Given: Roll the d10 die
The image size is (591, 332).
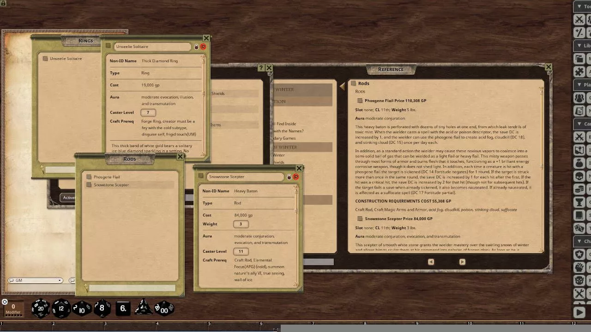Looking at the screenshot, I should point(82,308).
